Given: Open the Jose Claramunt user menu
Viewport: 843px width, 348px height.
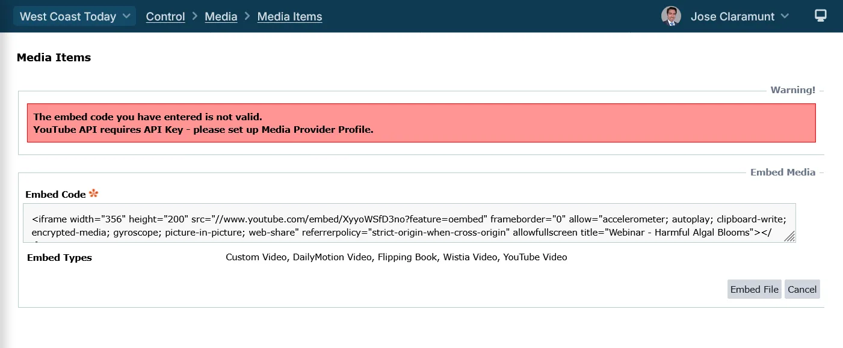Looking at the screenshot, I should pyautogui.click(x=732, y=17).
